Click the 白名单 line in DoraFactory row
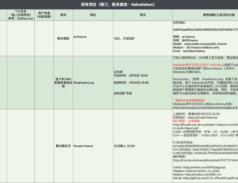 point(118,72)
